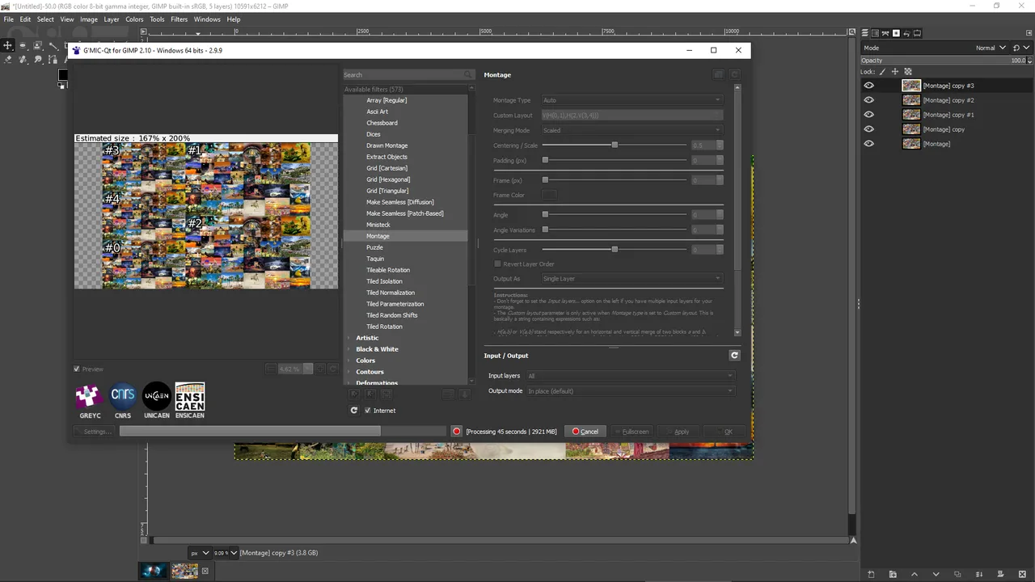Delete the selected layer
Image resolution: width=1035 pixels, height=582 pixels.
pyautogui.click(x=1022, y=574)
